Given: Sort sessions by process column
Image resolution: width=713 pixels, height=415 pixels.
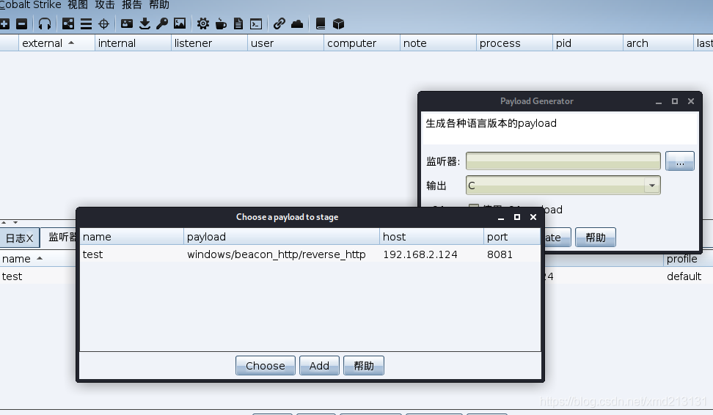Looking at the screenshot, I should (514, 43).
